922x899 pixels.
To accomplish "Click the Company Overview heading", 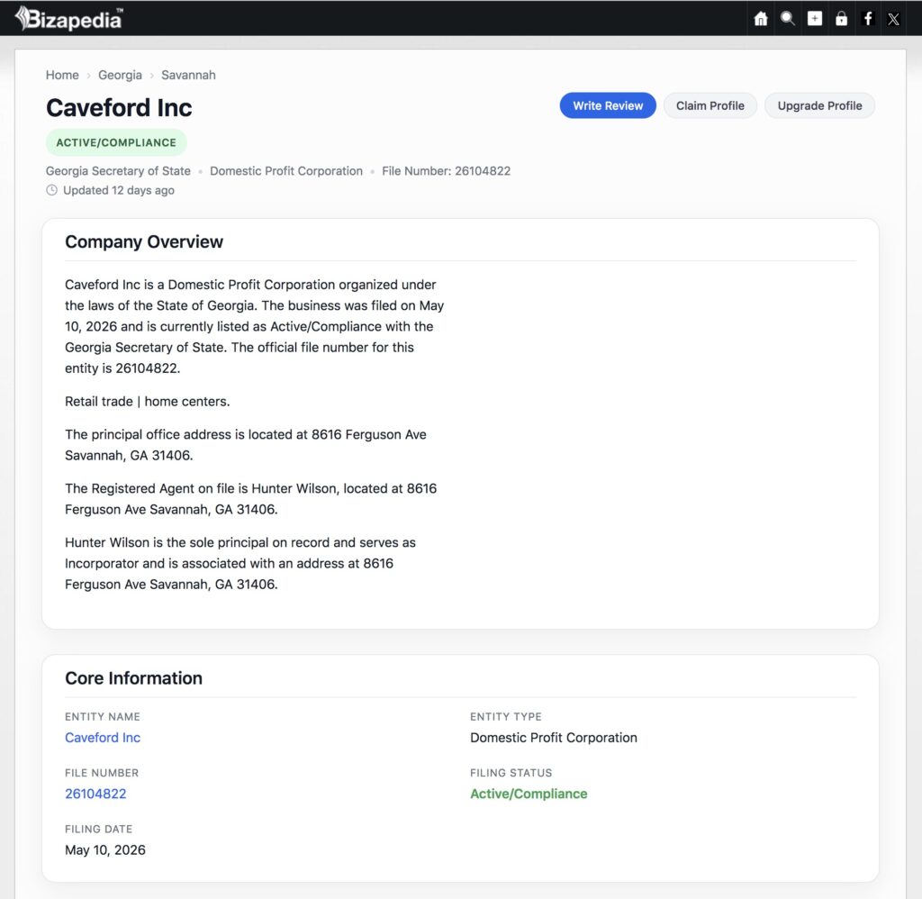I will pyautogui.click(x=144, y=241).
